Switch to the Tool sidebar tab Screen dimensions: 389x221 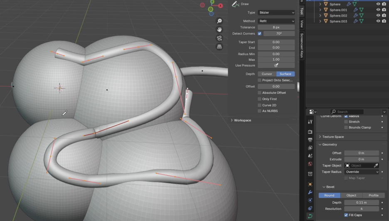pyautogui.click(x=302, y=11)
